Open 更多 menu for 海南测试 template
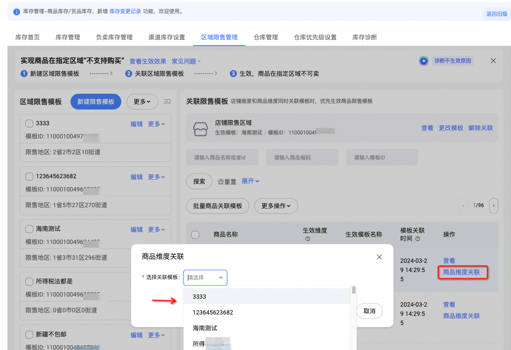This screenshot has width=511, height=350. (156, 230)
